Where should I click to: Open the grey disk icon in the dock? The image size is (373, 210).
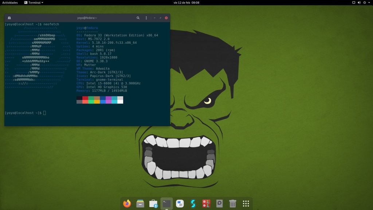click(x=219, y=203)
